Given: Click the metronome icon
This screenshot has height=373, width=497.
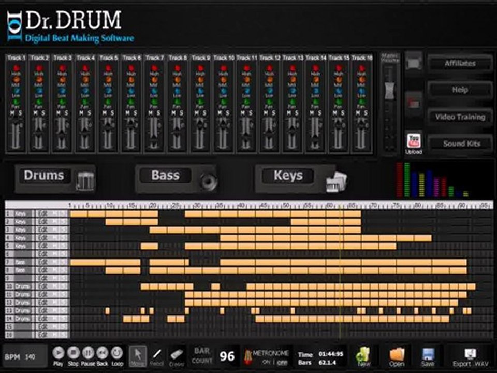Looking at the screenshot, I should [247, 356].
